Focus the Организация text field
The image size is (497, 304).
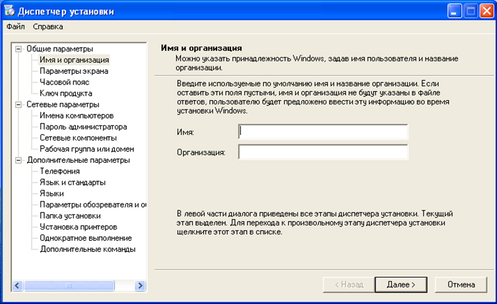click(323, 152)
